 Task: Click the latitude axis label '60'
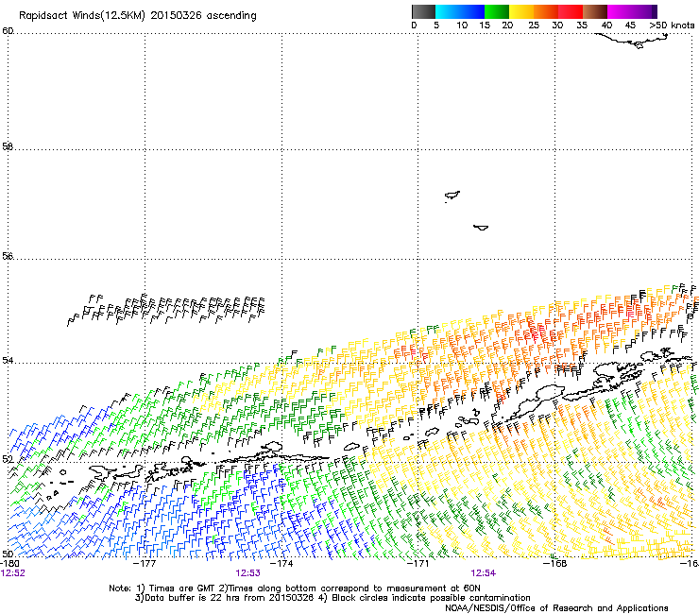pos(8,31)
